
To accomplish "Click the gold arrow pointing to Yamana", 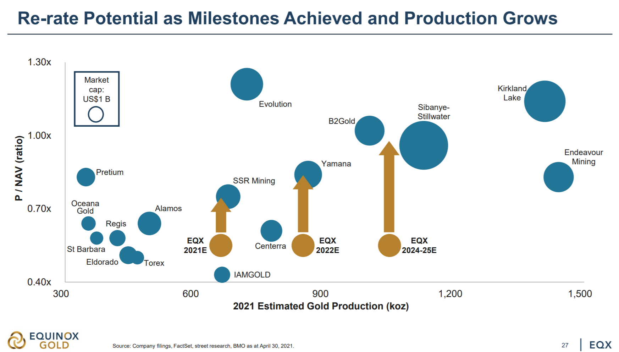I will 303,204.
